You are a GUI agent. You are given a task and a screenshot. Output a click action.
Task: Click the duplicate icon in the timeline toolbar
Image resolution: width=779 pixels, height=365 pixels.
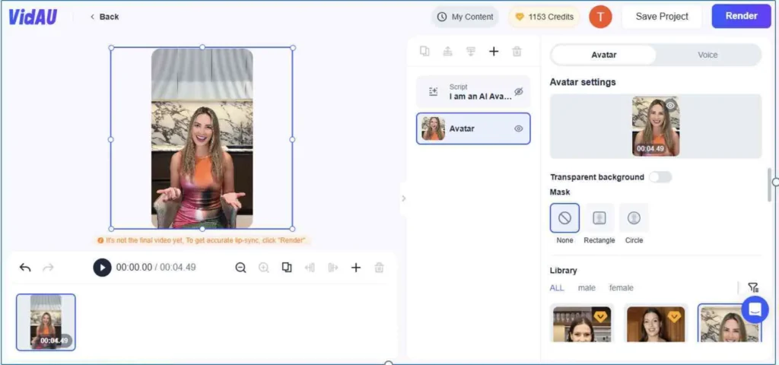[x=287, y=268]
